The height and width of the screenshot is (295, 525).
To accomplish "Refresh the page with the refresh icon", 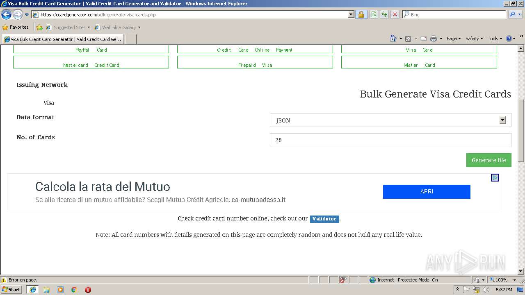I will (x=384, y=15).
